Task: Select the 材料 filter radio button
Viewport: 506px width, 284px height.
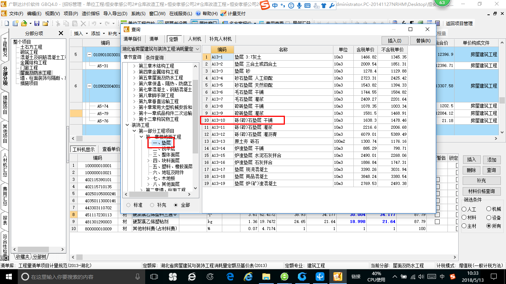Action: coord(464,218)
